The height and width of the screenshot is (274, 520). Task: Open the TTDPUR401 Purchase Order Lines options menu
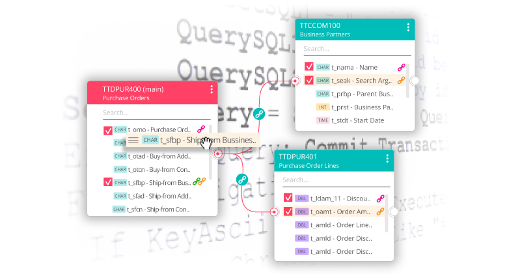click(x=387, y=159)
